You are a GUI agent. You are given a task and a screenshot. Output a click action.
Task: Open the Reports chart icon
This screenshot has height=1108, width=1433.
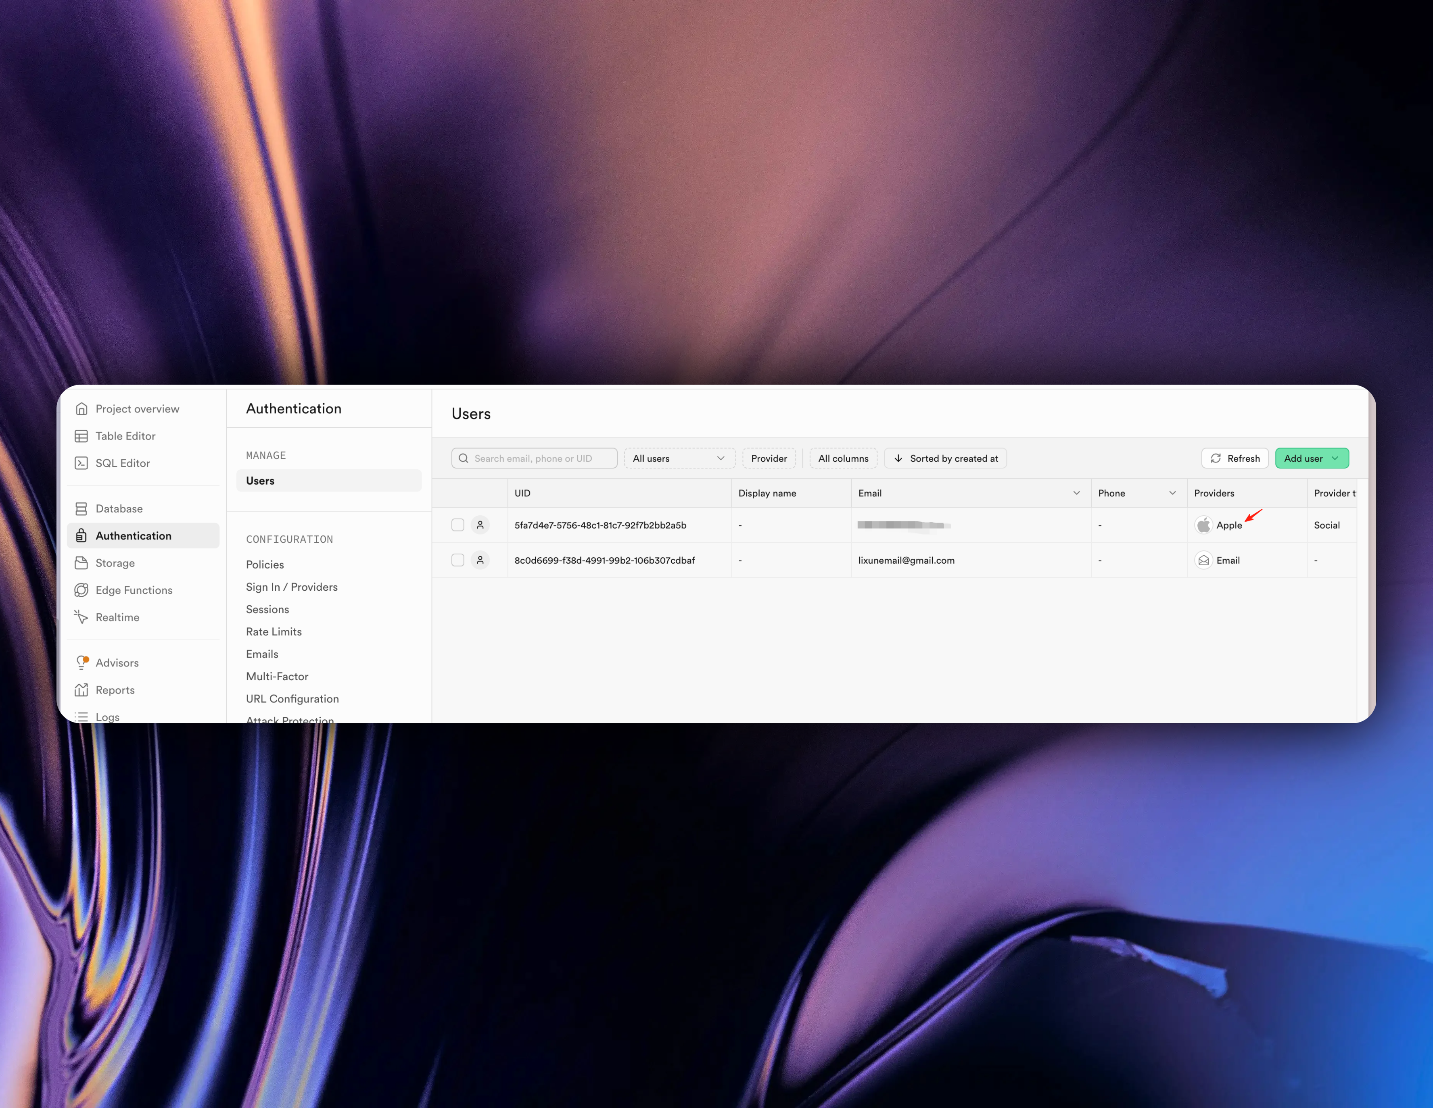[81, 690]
